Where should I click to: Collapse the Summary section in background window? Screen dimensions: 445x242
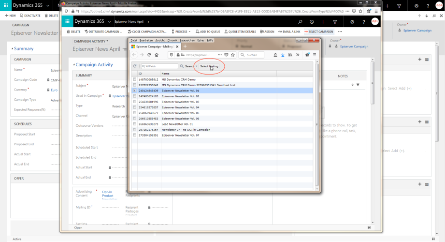click(x=12, y=48)
